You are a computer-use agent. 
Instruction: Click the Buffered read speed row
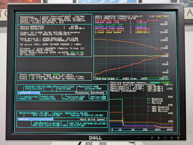pos(122,28)
